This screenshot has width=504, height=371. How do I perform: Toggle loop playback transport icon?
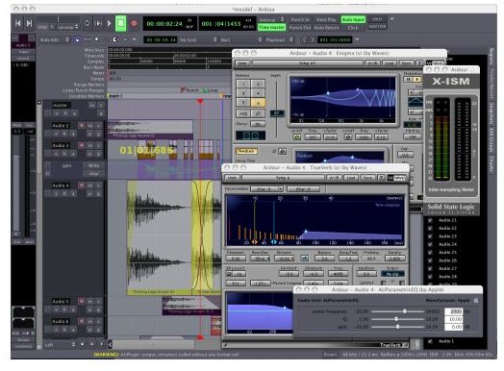click(x=88, y=23)
